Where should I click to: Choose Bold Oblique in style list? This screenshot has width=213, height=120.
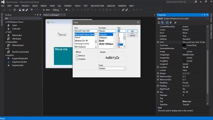pos(106,44)
